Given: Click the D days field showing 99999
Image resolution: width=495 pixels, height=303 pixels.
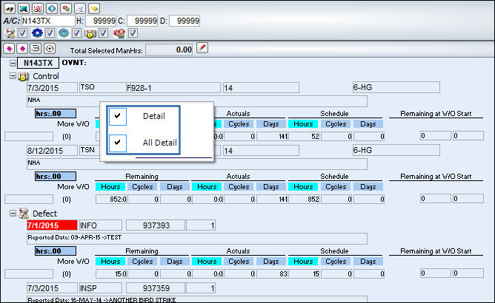Looking at the screenshot, I should pos(184,21).
